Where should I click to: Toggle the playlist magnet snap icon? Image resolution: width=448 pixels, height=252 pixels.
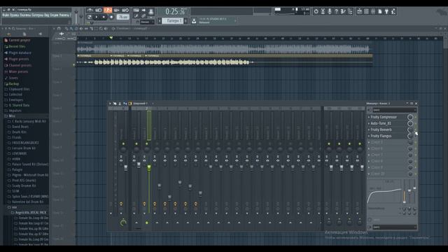59,29
